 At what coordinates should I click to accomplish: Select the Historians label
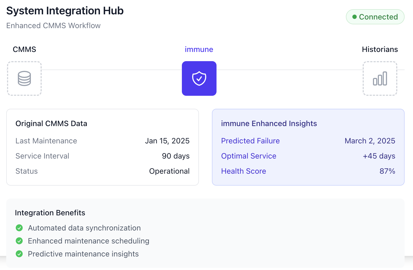pos(380,49)
